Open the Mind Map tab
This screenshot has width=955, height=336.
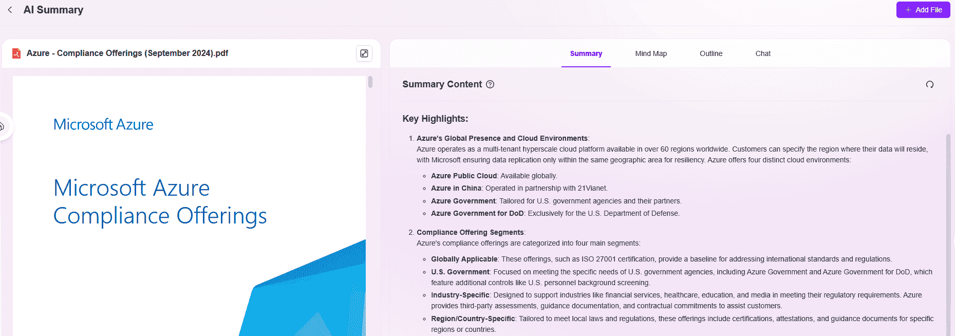pos(651,53)
